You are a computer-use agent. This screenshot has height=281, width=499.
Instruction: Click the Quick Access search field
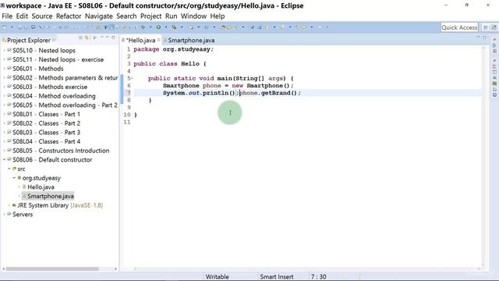pyautogui.click(x=459, y=27)
